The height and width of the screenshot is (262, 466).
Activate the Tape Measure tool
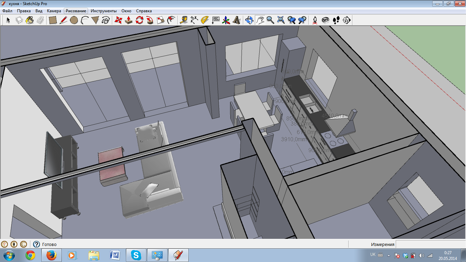point(184,20)
